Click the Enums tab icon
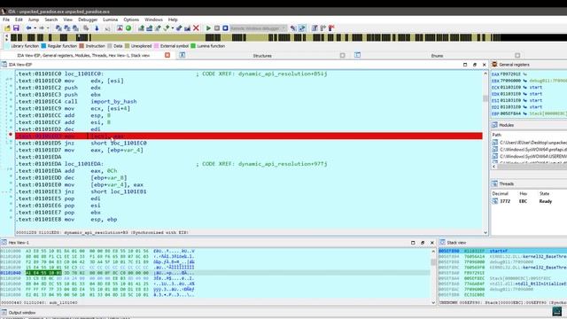567x319 pixels. 357,55
